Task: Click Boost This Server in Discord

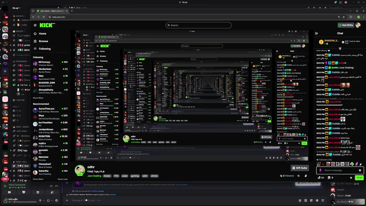Action: click(x=308, y=183)
